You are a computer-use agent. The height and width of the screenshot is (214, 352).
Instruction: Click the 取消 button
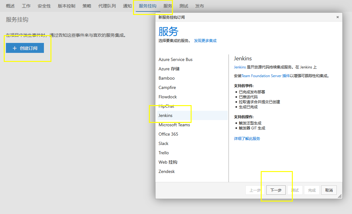329,190
